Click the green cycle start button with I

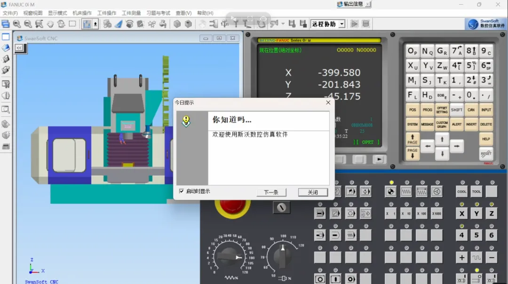click(x=335, y=279)
